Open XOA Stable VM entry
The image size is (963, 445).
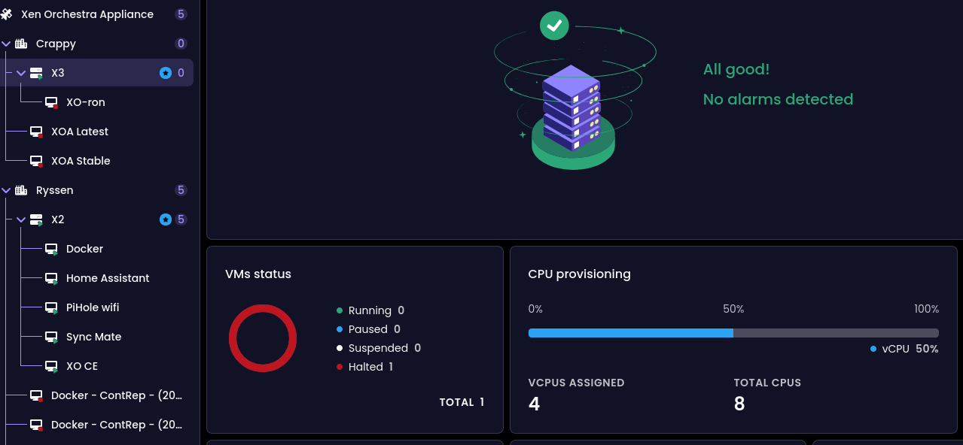coord(81,161)
